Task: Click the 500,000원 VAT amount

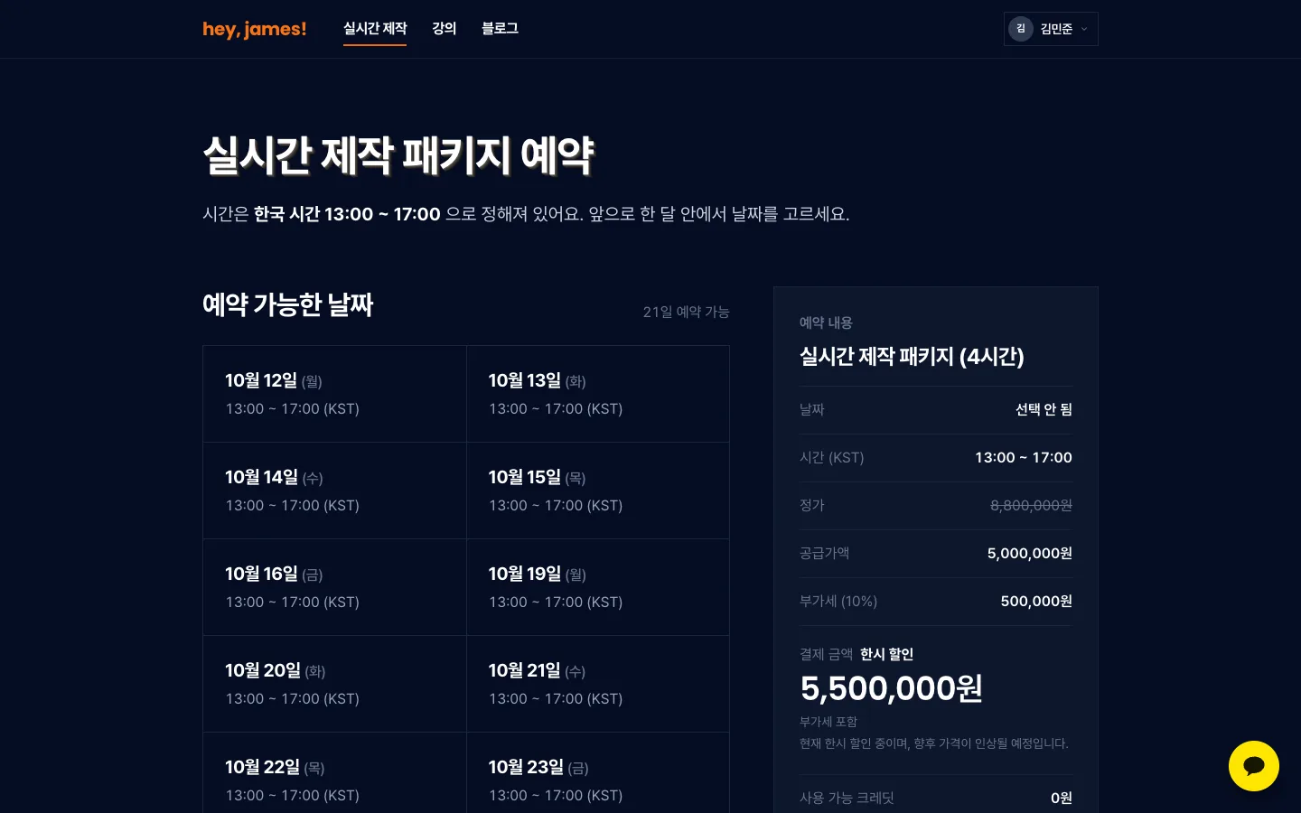Action: [x=1036, y=601]
